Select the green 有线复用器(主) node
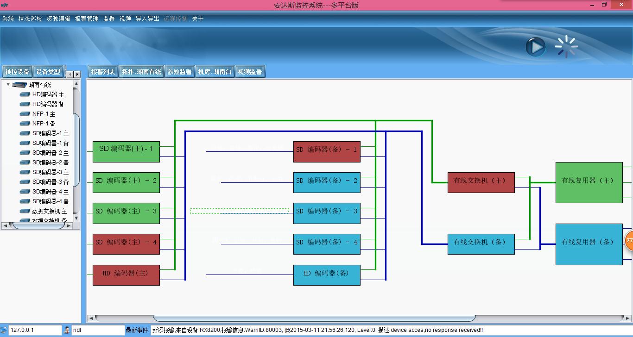This screenshot has width=633, height=337. click(589, 182)
